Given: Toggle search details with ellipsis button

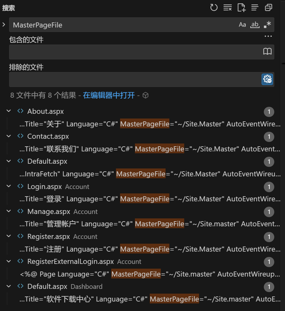Looking at the screenshot, I should click(268, 36).
